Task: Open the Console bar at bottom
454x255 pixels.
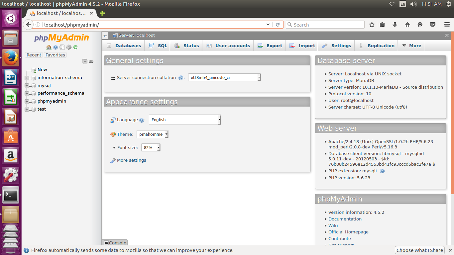Action: click(115, 243)
